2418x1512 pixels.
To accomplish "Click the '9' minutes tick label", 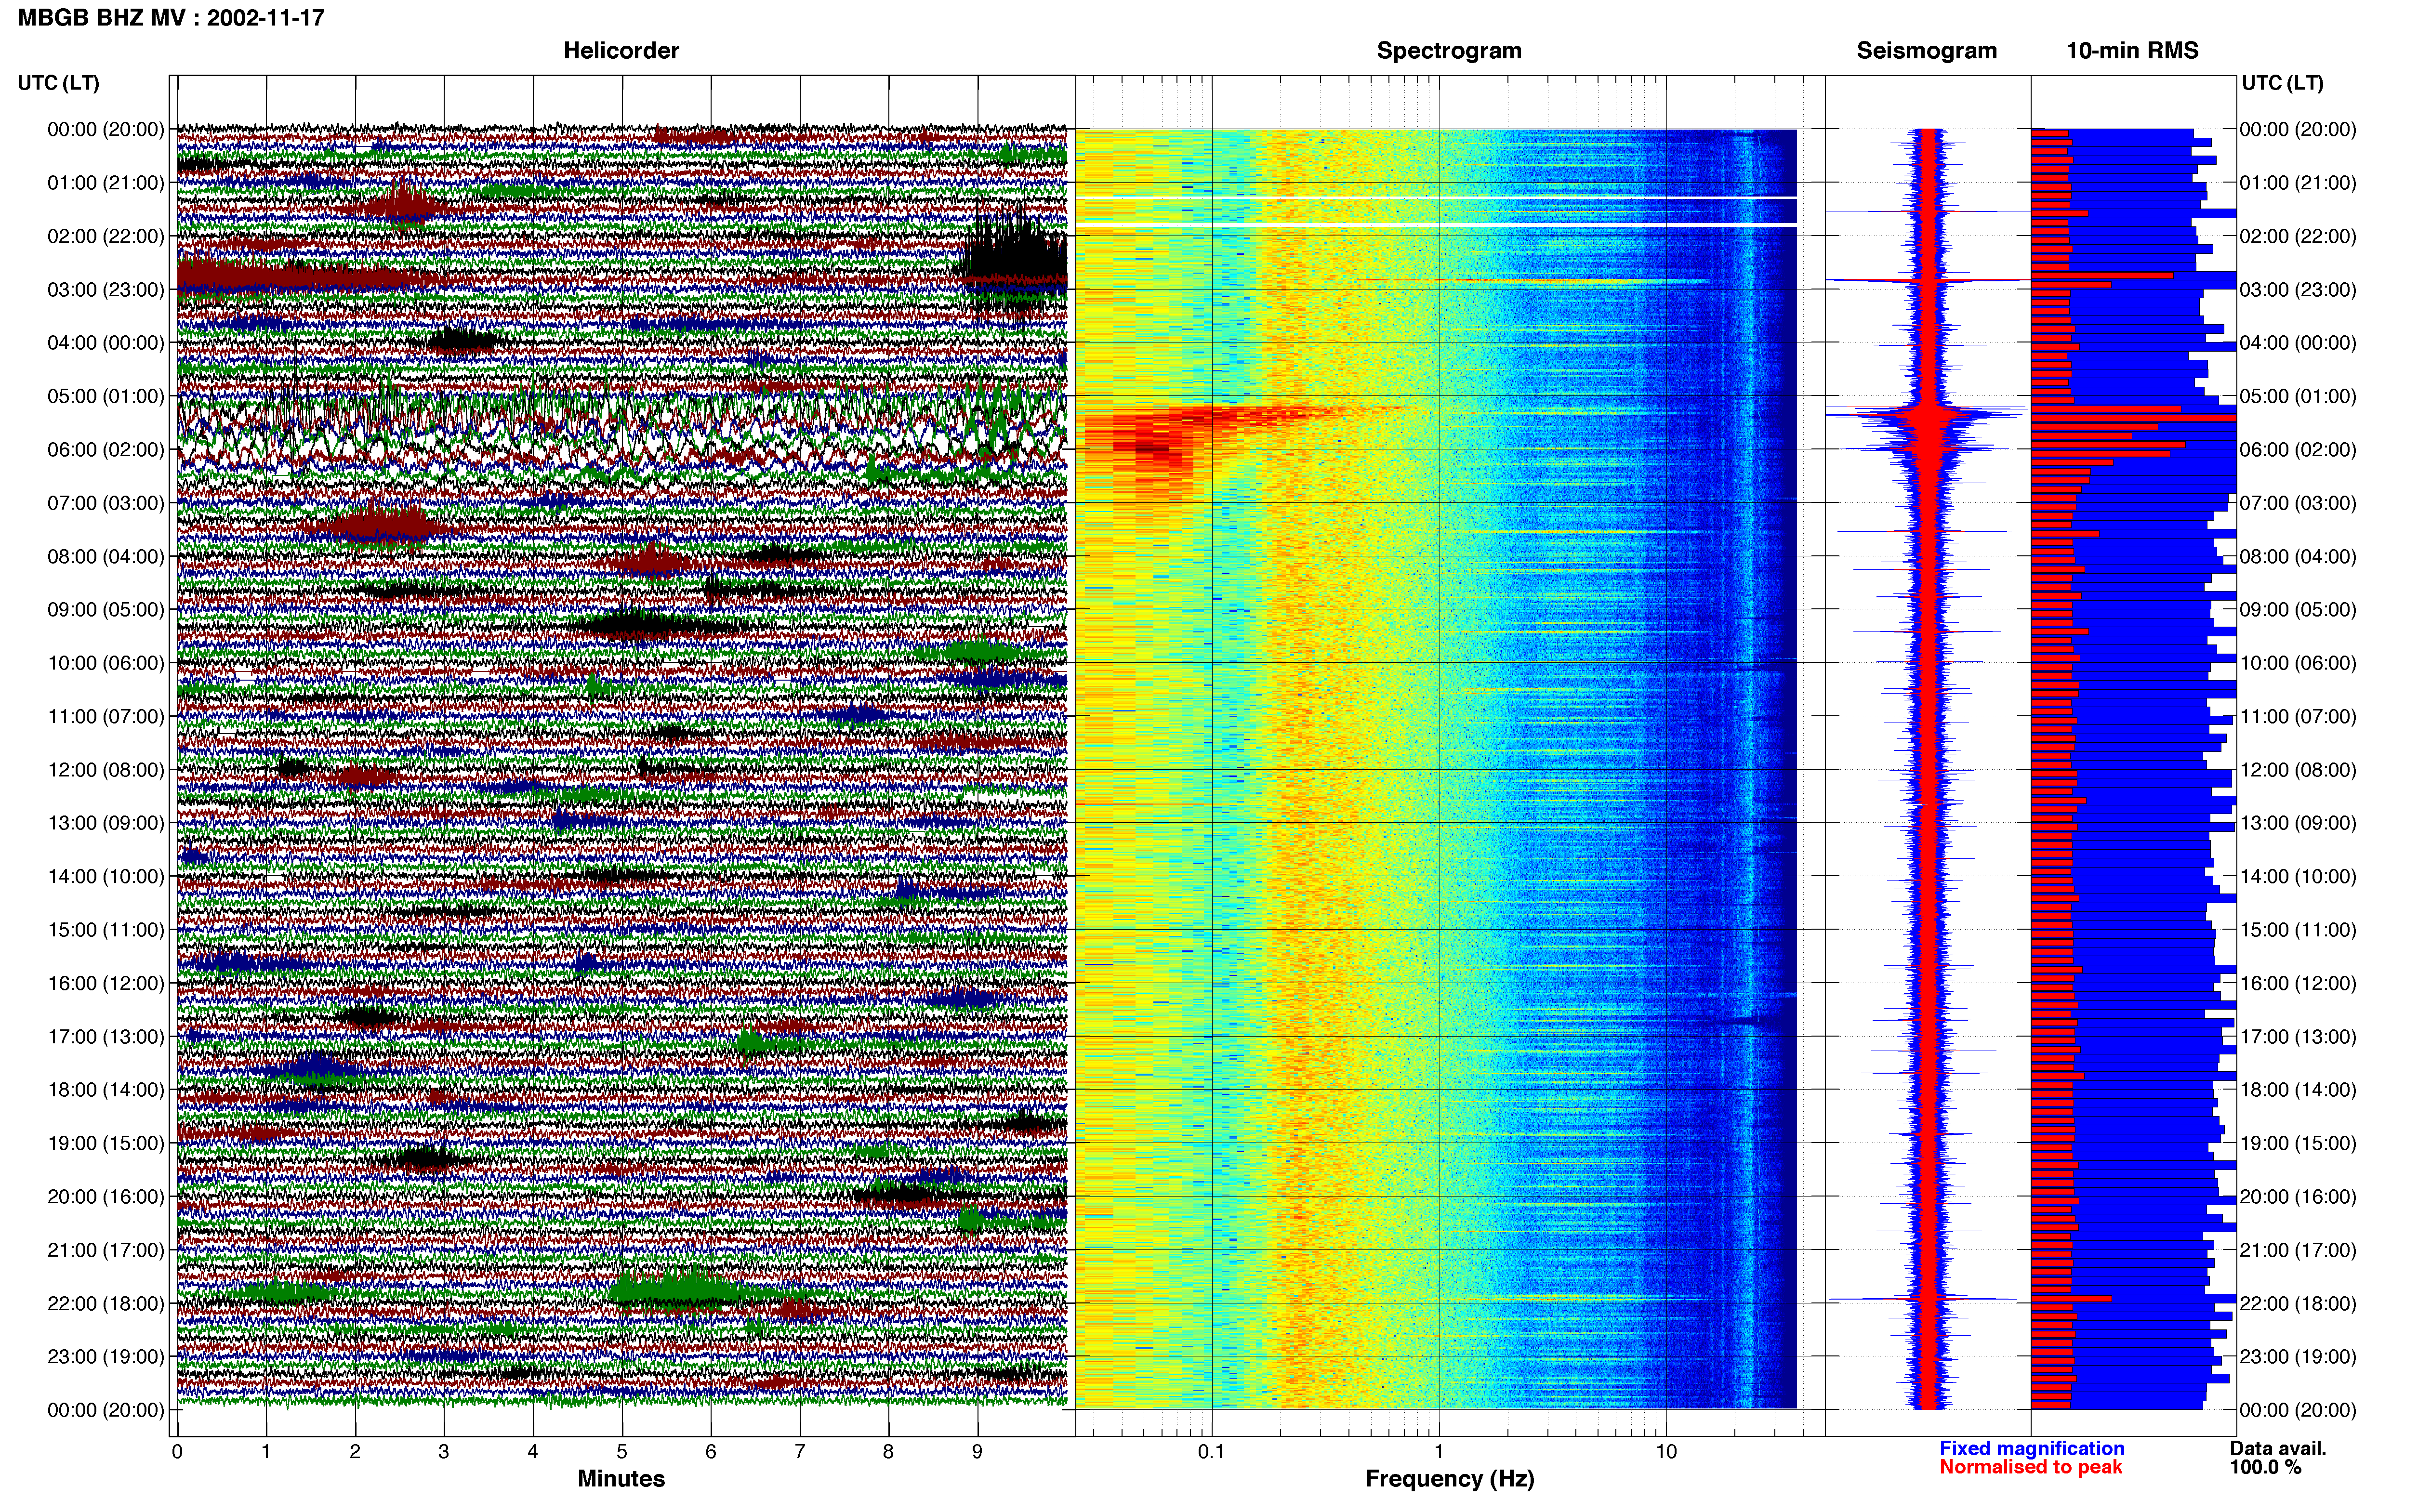I will (977, 1451).
